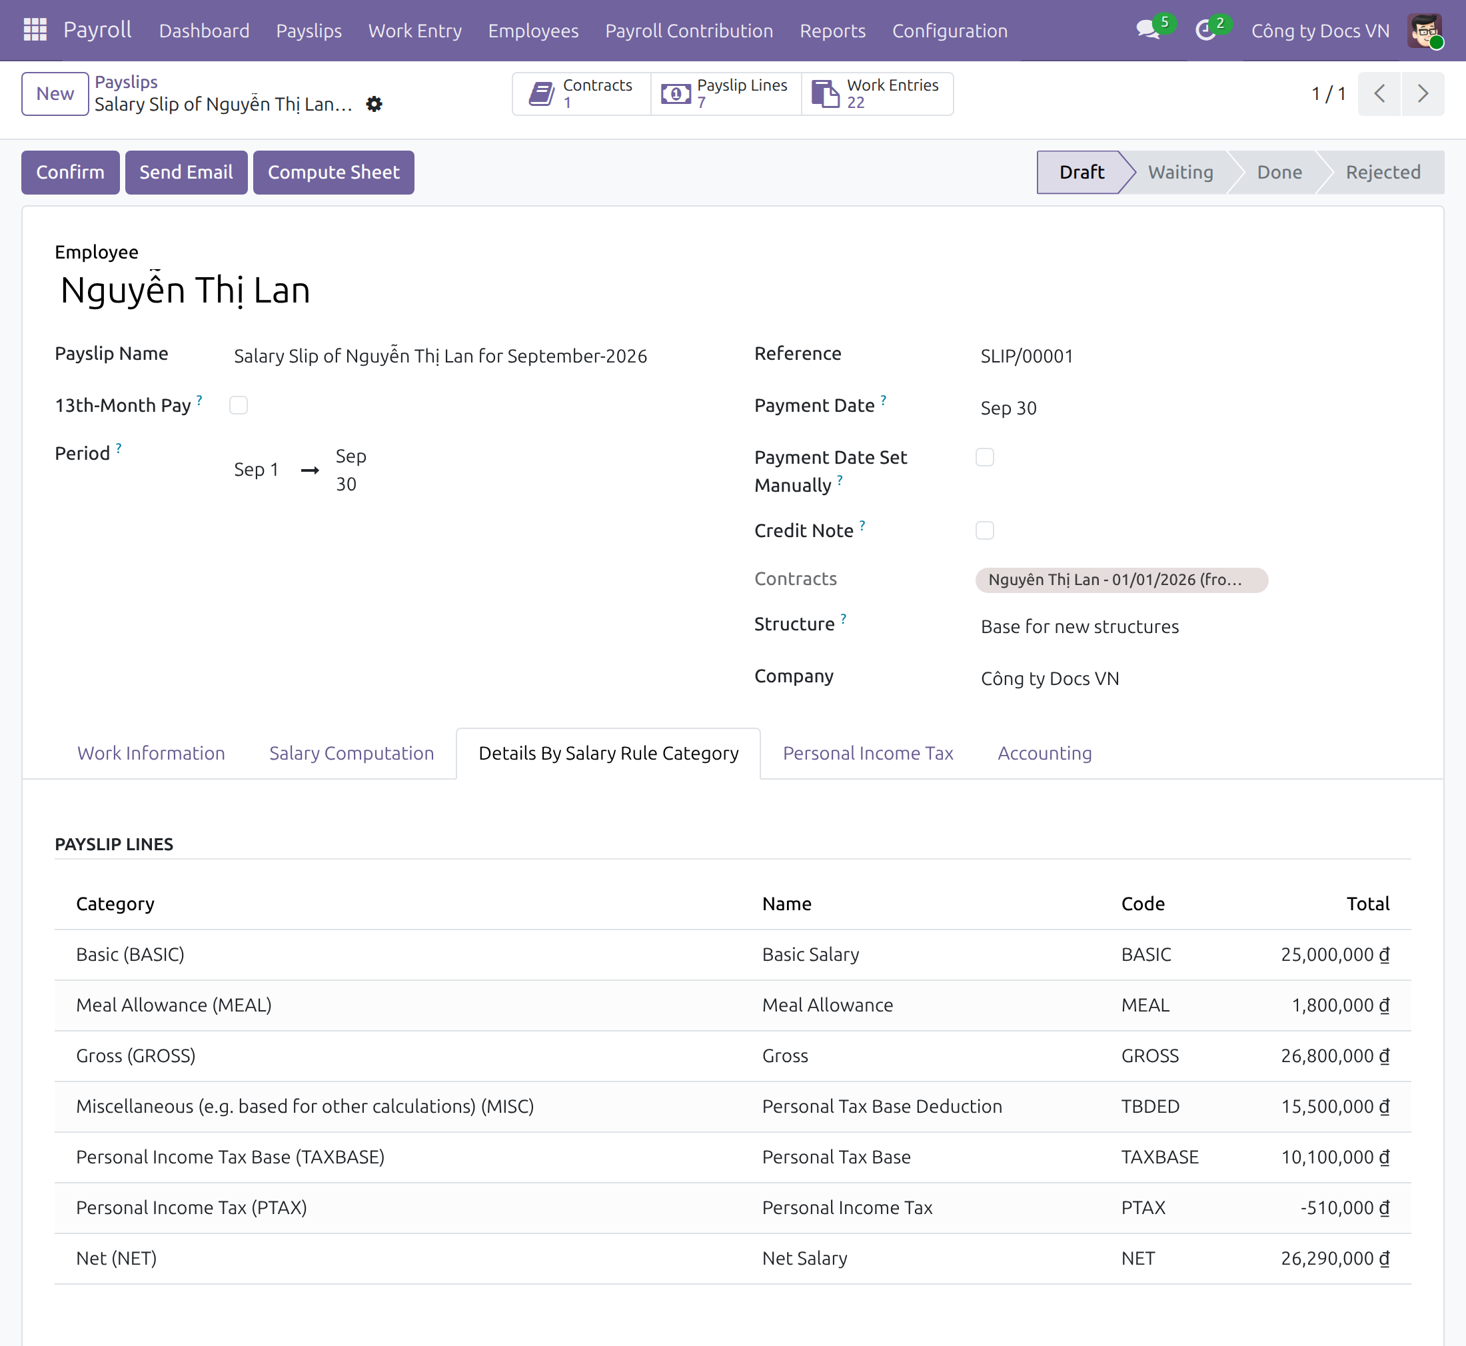Click the Confirm button
Viewport: 1466px width, 1346px height.
(71, 173)
